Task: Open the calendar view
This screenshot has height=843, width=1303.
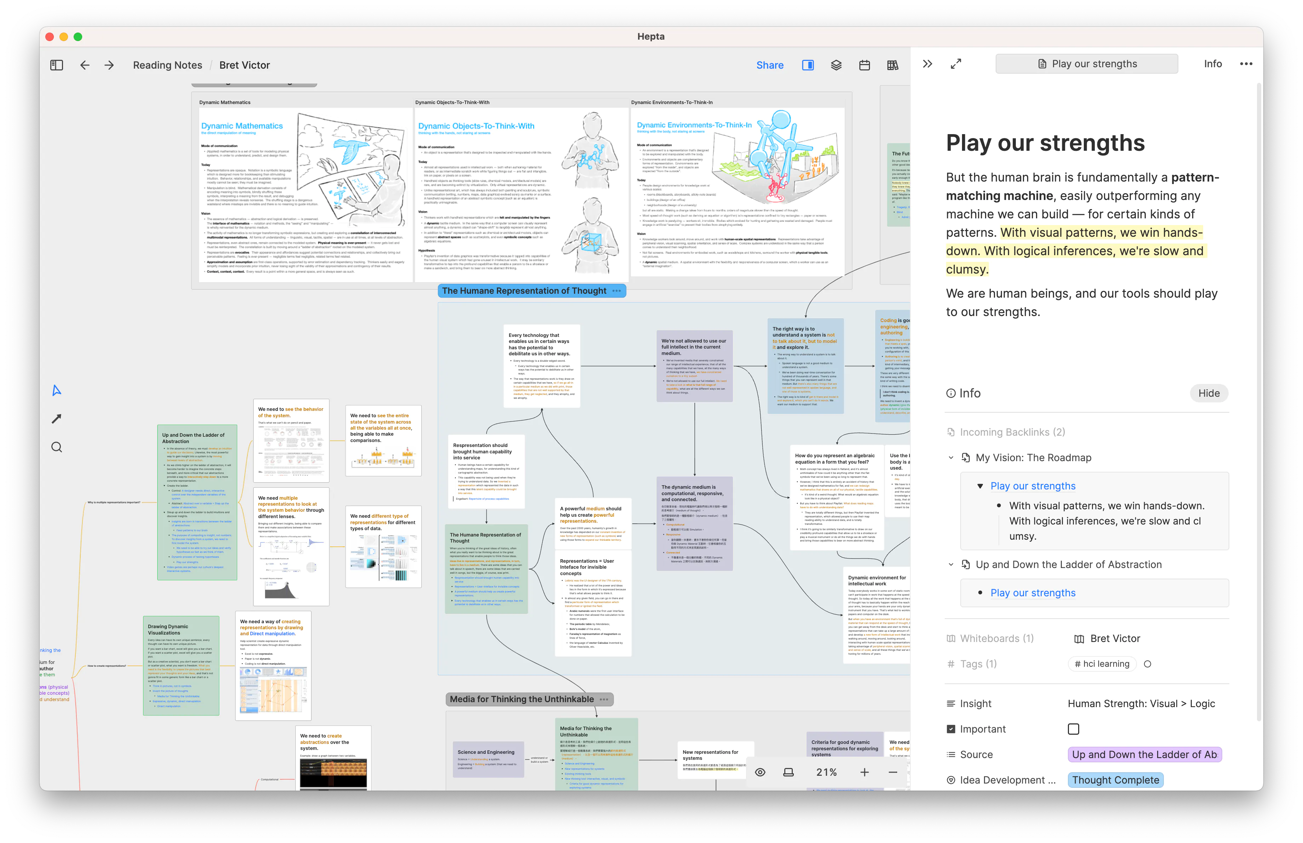Action: coord(865,64)
